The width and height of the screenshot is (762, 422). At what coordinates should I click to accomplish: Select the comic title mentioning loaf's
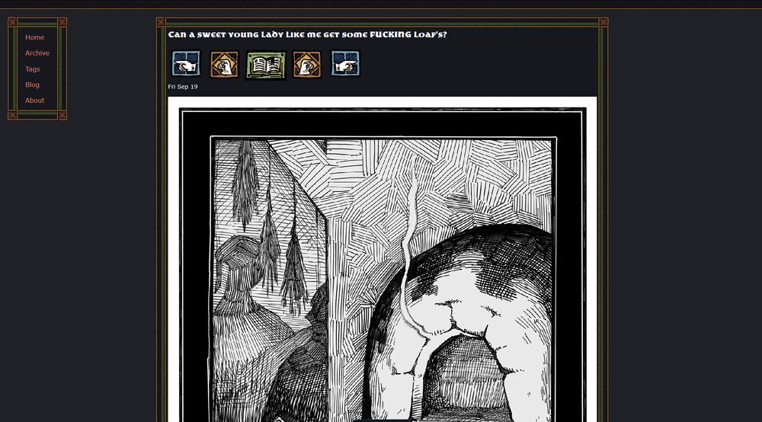[307, 34]
